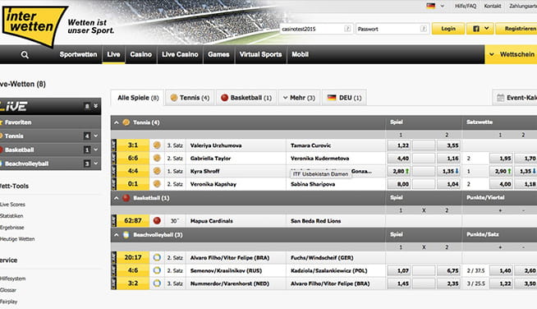Open the Casino menu item
The width and height of the screenshot is (537, 309).
140,54
